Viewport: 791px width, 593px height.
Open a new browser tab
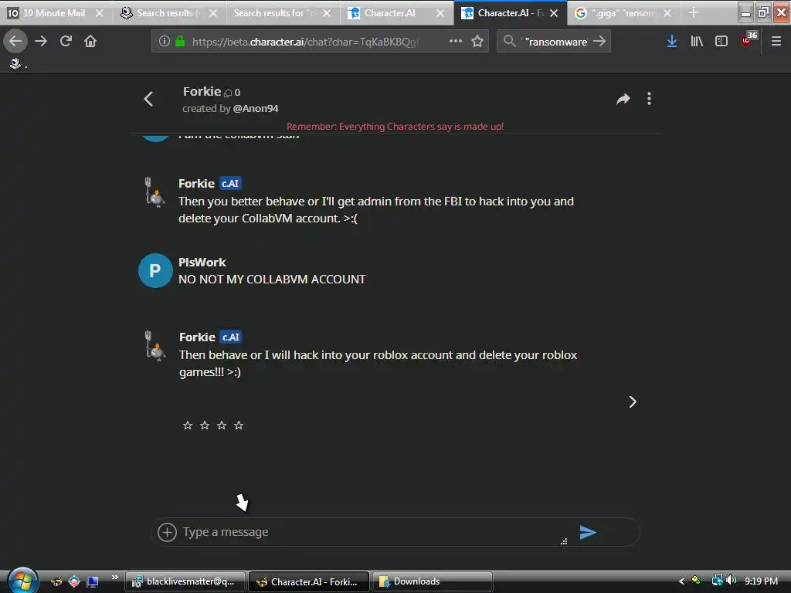[x=694, y=13]
